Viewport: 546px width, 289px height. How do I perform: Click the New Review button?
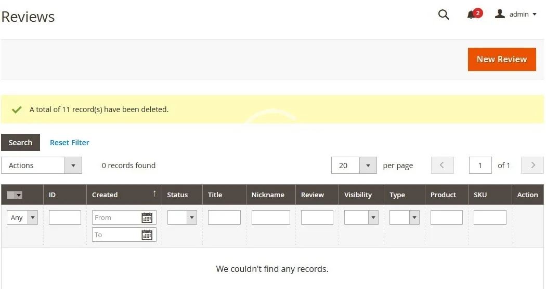(501, 60)
